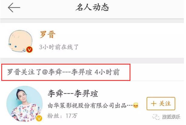Tap the gold V badge on 李舜's avatar

(39, 118)
